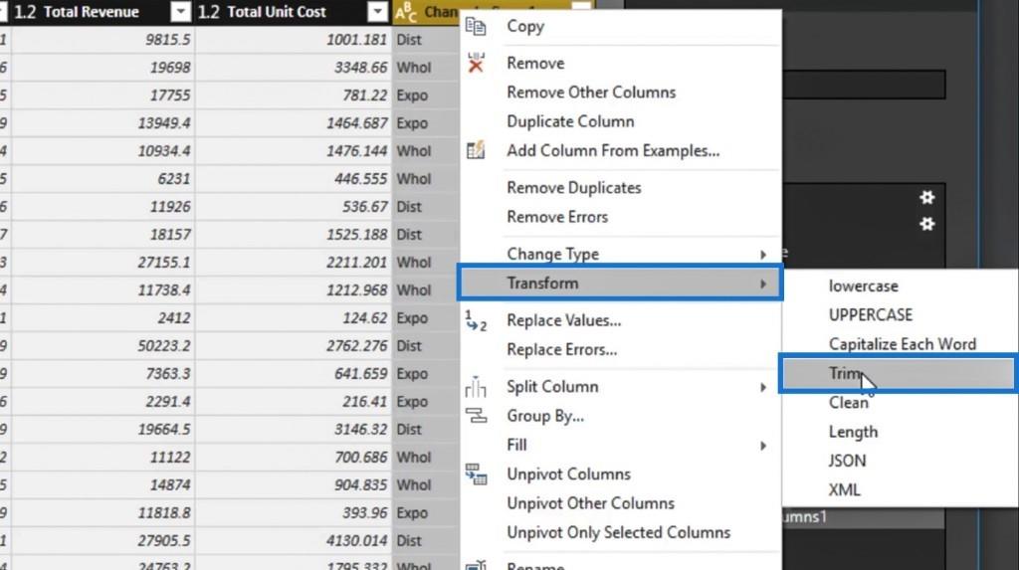Select Remove Other Columns
This screenshot has height=570, width=1019.
click(591, 93)
